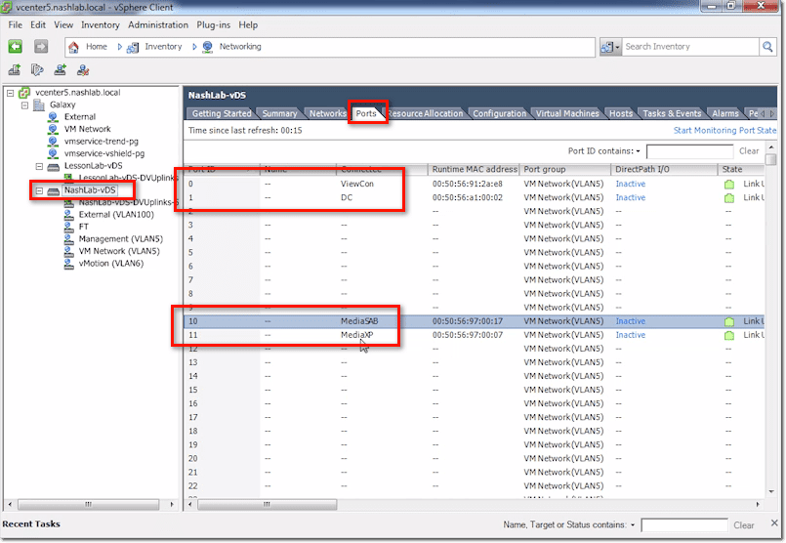Switch to the Summary tab
Screen dimensions: 786x543
click(279, 114)
